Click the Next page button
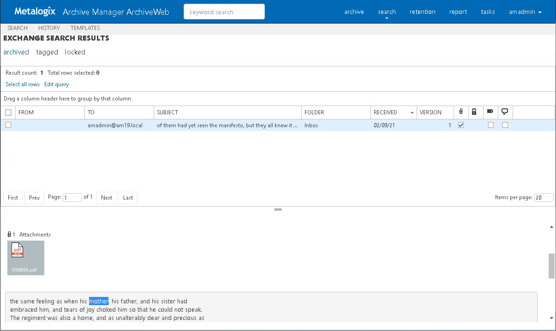The height and width of the screenshot is (331, 556). point(107,198)
